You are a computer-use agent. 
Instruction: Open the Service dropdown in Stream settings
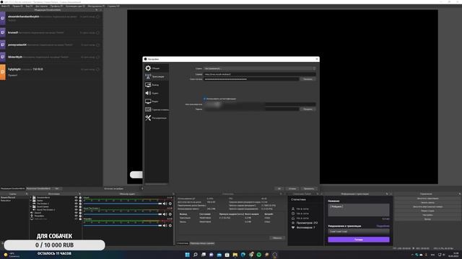260,68
